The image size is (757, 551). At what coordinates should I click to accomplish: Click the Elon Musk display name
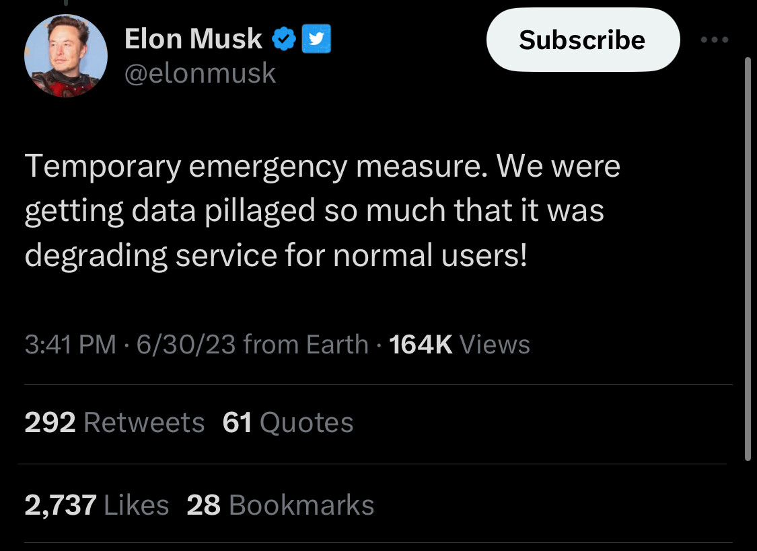[x=193, y=40]
